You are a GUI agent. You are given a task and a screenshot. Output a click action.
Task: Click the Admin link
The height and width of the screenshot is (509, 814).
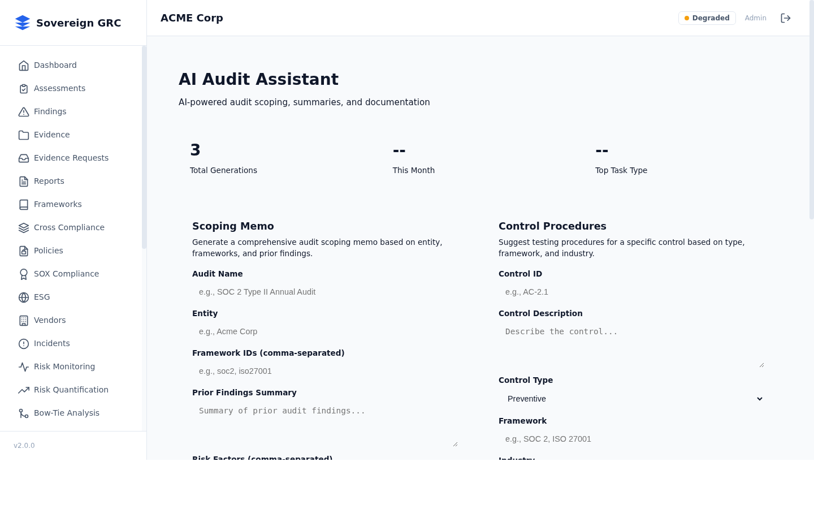pos(755,18)
